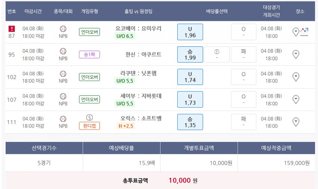Toggle the U 1.74 selection for 라쿠텐
Viewport: 318px width, 189px height.
click(190, 77)
